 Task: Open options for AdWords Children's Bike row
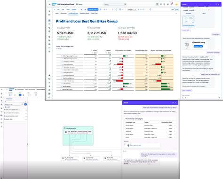175,131
